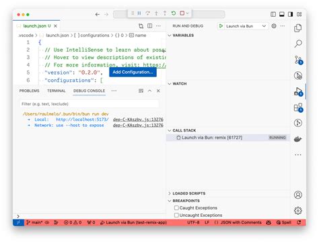The width and height of the screenshot is (319, 243).
Task: Pause the debug session
Action: pos(139,13)
